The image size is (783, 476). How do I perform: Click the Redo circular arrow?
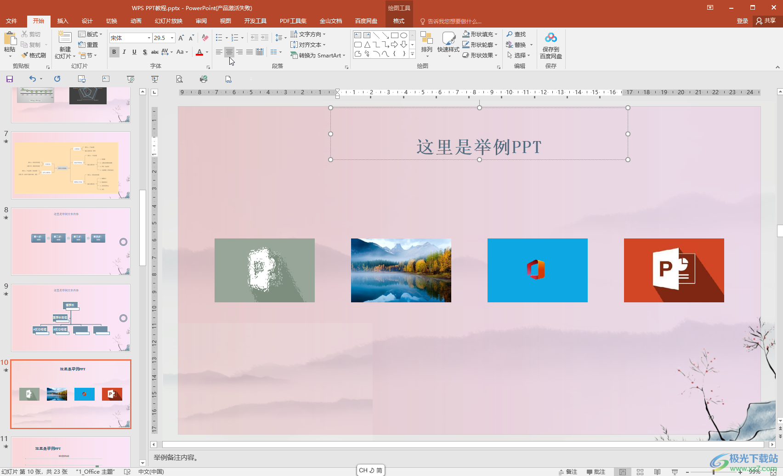[57, 79]
